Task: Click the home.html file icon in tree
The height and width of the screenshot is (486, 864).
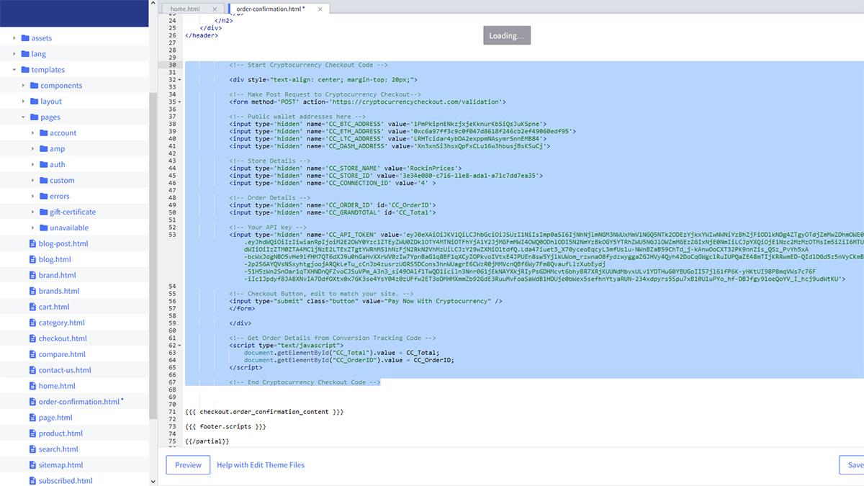Action: point(32,387)
